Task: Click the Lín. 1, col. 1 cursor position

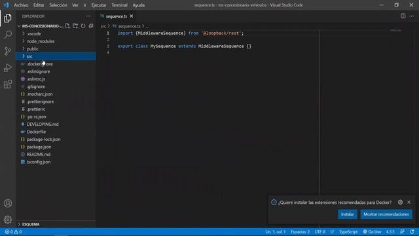Action: (x=275, y=232)
